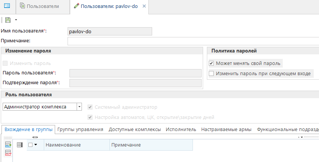Screen dimensions: 319x162
Task: Switch to the Исполнитель tab
Action: pyautogui.click(x=181, y=130)
